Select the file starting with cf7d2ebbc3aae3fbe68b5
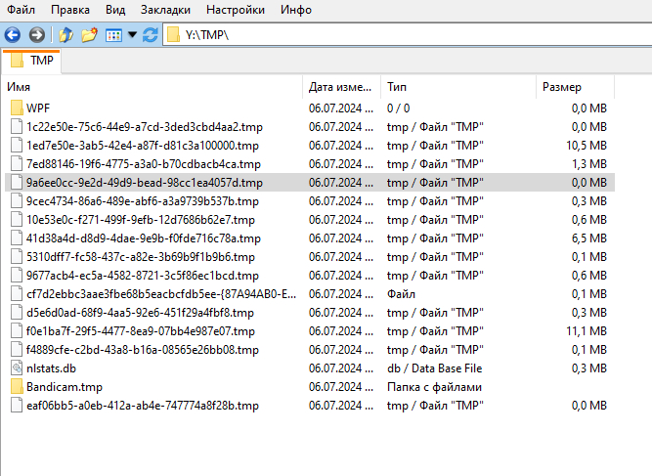The height and width of the screenshot is (476, 652). 161,294
